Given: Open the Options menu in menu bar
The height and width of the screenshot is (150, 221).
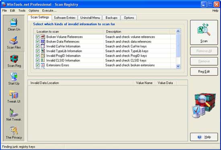Looking at the screenshot, I should [34, 10].
